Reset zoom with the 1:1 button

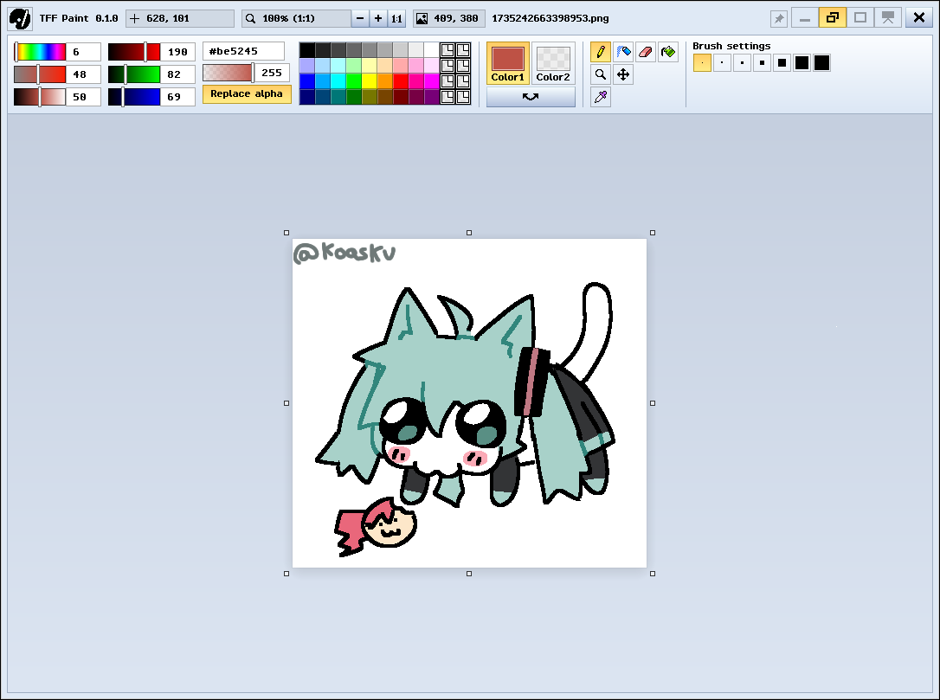coord(397,18)
